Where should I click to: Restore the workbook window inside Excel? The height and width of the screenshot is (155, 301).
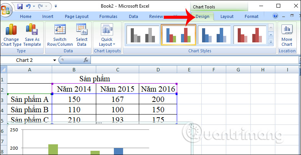point(292,16)
